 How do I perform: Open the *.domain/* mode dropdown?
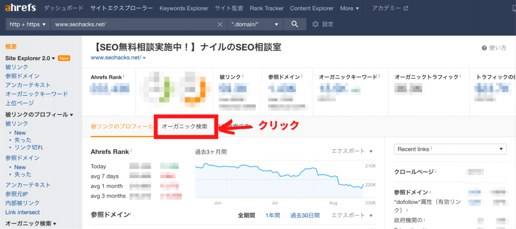(255, 24)
